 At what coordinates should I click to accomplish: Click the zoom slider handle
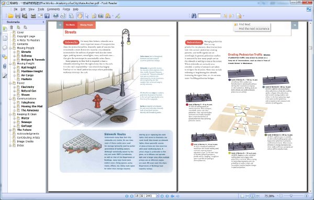coord(291,196)
